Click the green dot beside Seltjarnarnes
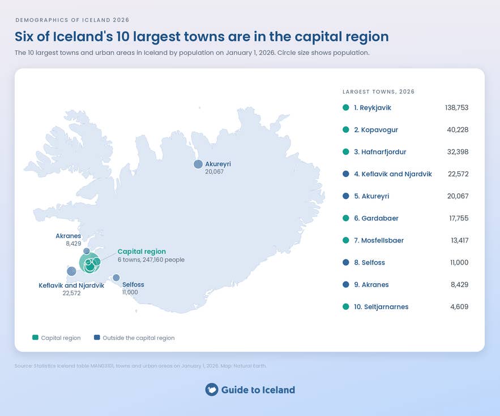Screen dimensions: 500x416 345,306
